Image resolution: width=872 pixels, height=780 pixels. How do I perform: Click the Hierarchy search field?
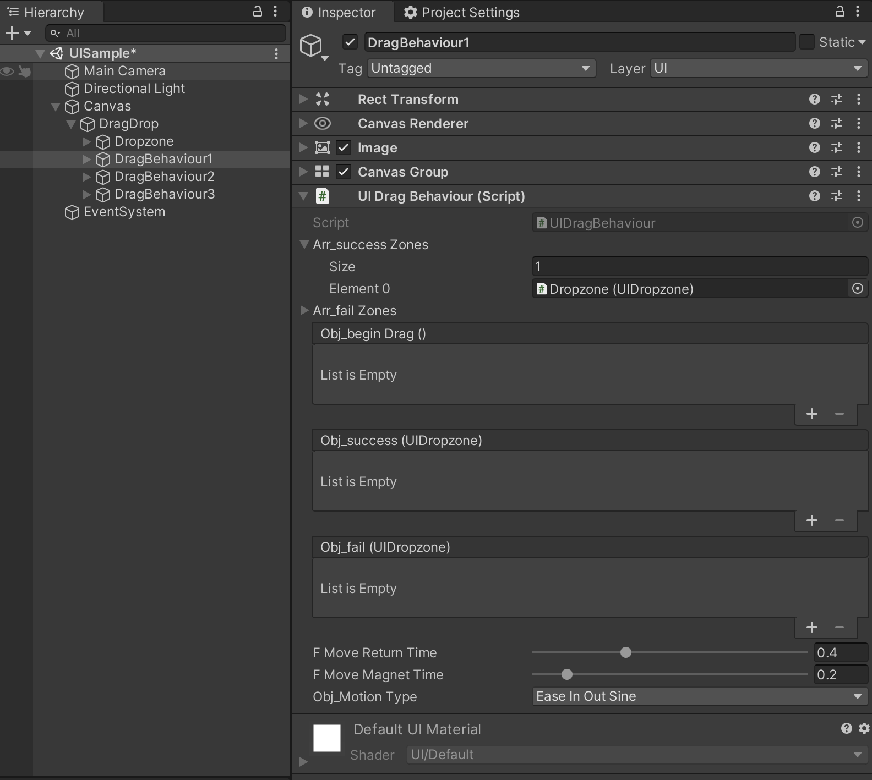[x=166, y=33]
